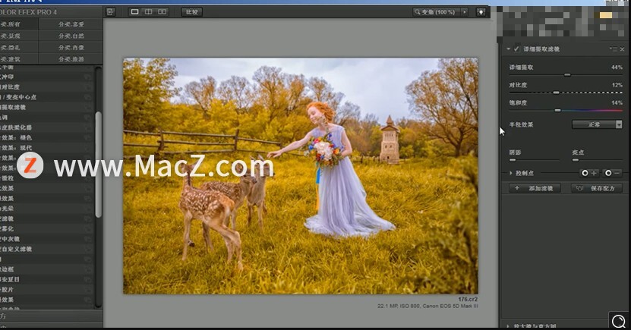This screenshot has width=631, height=330.
Task: Collapse the 详细提取滤镜 filter section triangle
Action: point(509,49)
